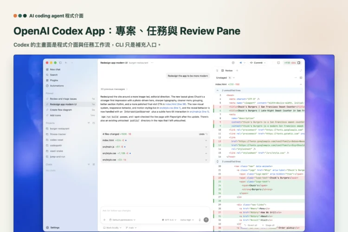Expand the index.html +324 file row
This screenshot has width=348, height=232.
pos(155,140)
